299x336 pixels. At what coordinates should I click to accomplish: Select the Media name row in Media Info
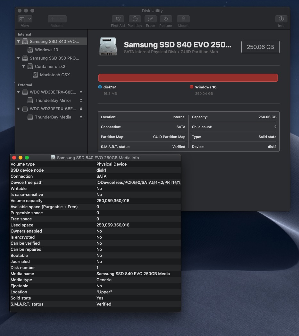[96, 274]
